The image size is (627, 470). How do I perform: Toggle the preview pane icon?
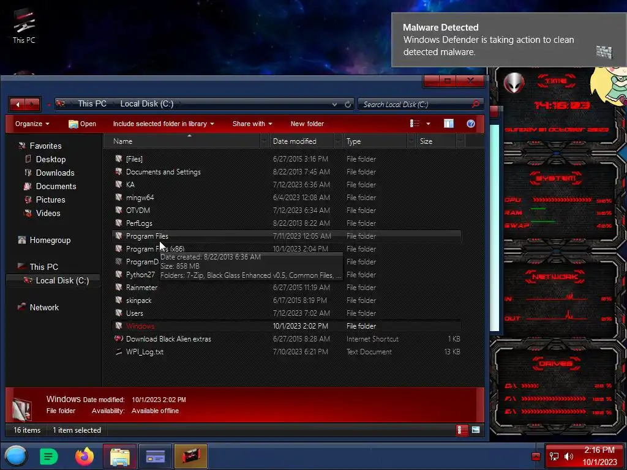pyautogui.click(x=449, y=124)
